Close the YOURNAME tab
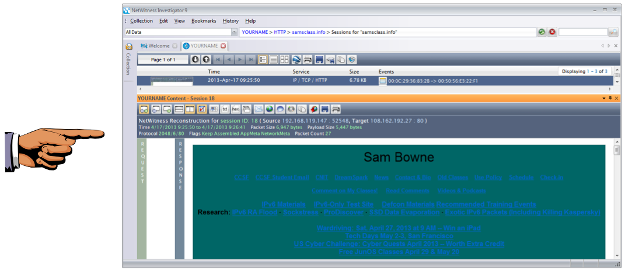This screenshot has height=271, width=625. [x=223, y=46]
